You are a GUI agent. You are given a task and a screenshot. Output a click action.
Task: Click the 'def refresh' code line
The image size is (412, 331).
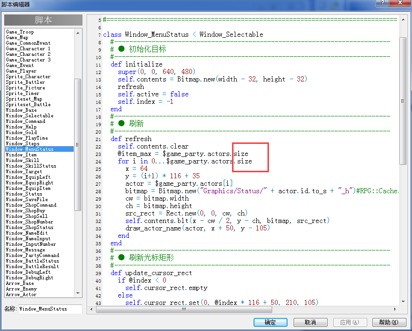tap(131, 139)
